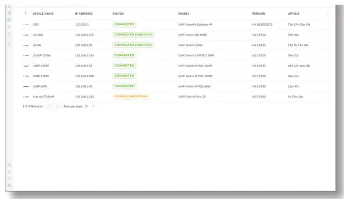The height and width of the screenshot is (199, 344).
Task: Open the highlighted Devices icon in the sidebar
Action: click(9, 20)
